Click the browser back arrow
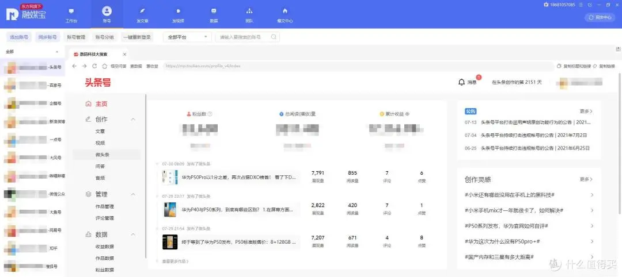 click(x=74, y=66)
